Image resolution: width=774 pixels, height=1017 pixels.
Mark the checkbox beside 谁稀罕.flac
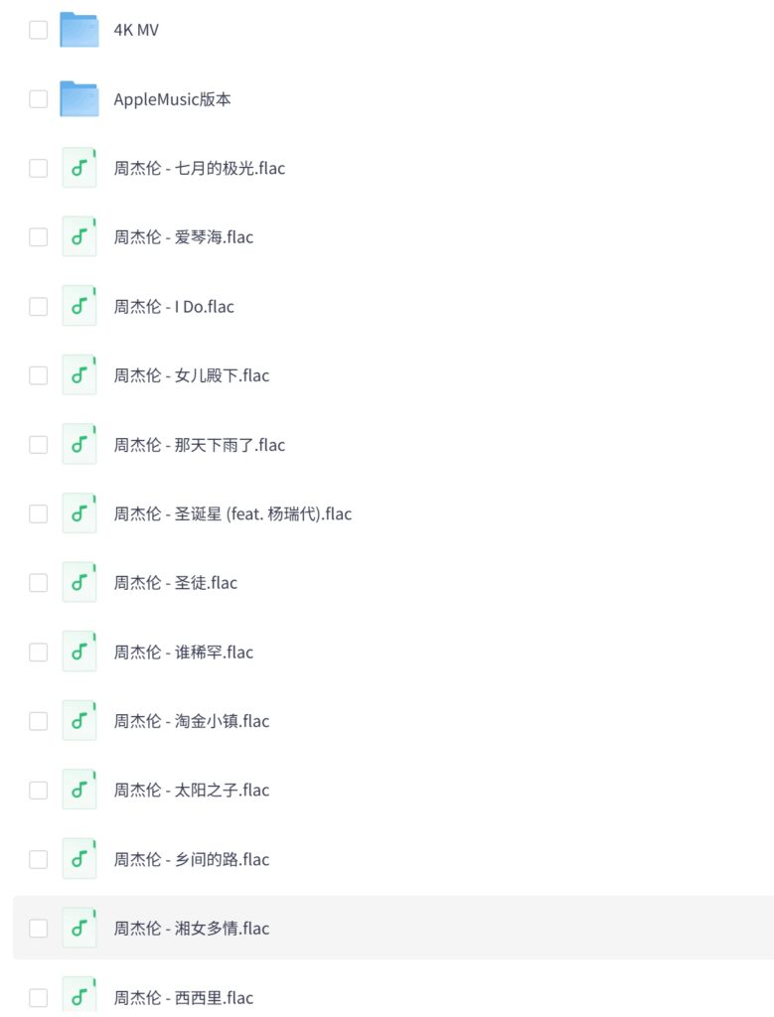(38, 652)
